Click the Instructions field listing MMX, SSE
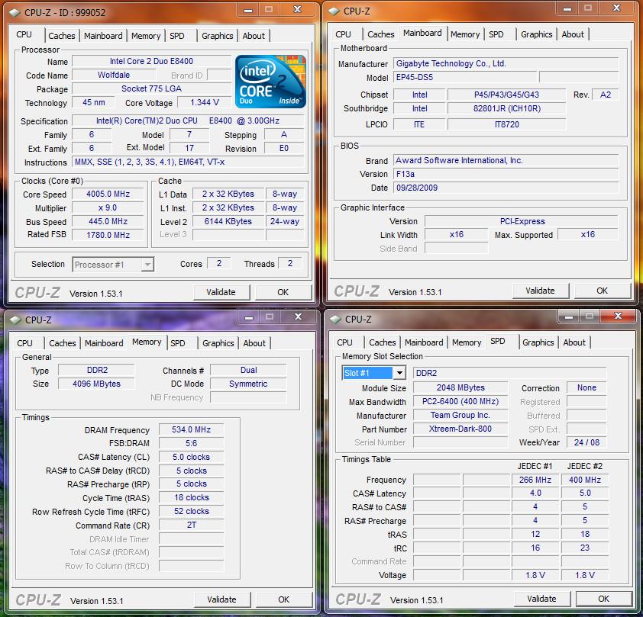 click(188, 162)
